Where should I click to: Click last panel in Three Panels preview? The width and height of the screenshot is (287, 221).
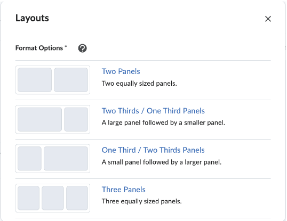[77, 198]
